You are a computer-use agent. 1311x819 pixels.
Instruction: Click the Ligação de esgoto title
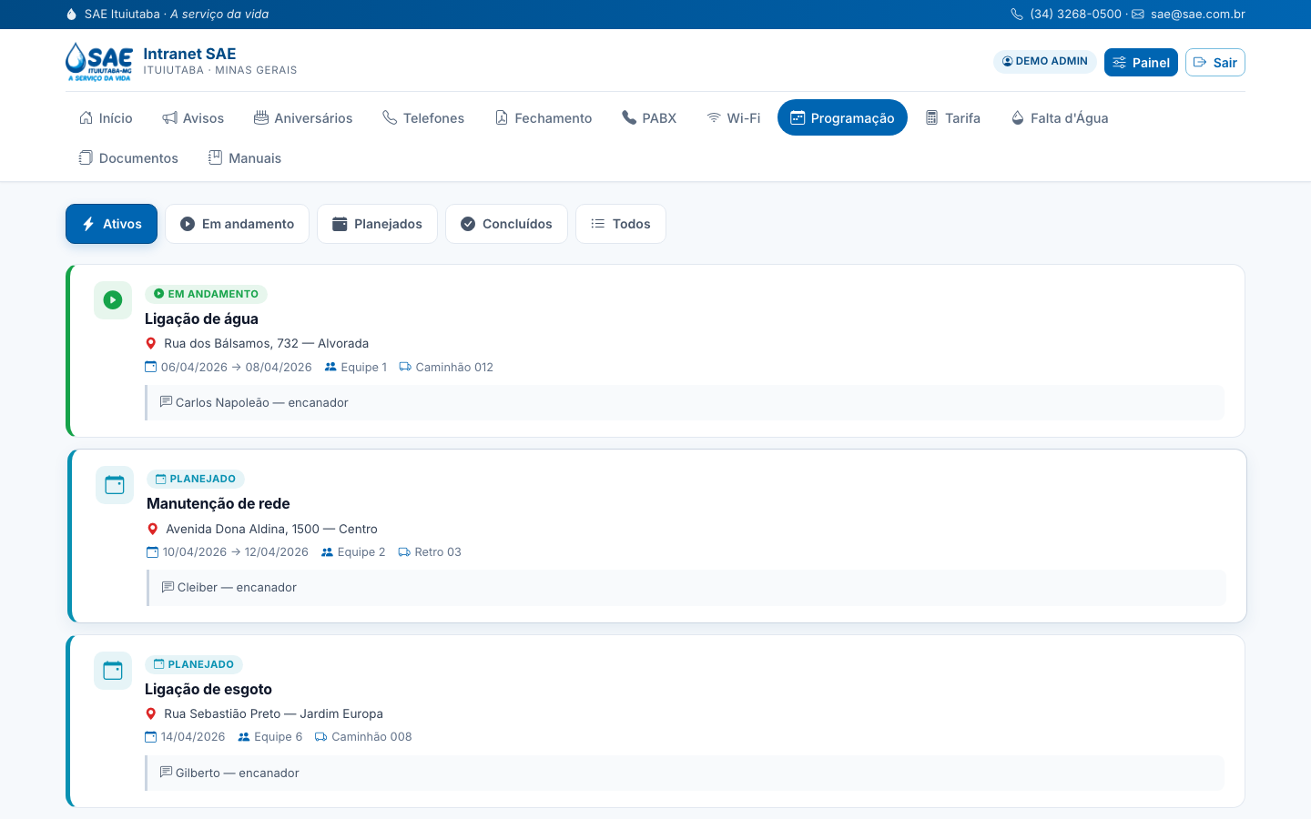pyautogui.click(x=208, y=689)
